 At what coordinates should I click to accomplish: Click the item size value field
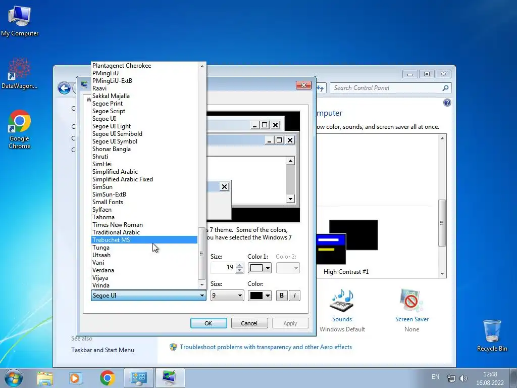point(223,268)
